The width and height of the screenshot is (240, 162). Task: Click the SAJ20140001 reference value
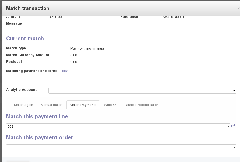tap(173, 17)
